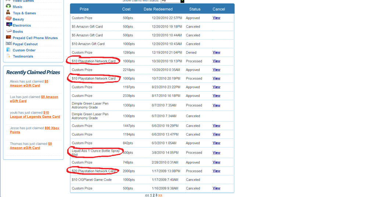
Task: Go back with the << pagination arrow
Action: click(147, 195)
